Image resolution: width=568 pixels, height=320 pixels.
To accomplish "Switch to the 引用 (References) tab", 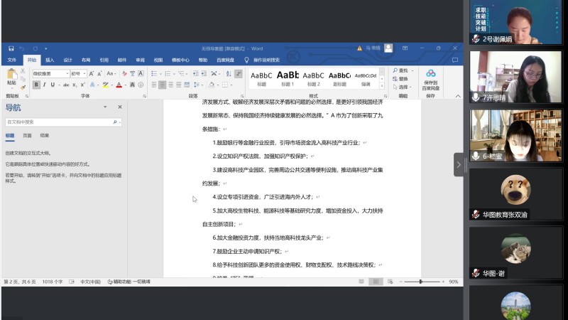I will point(104,60).
